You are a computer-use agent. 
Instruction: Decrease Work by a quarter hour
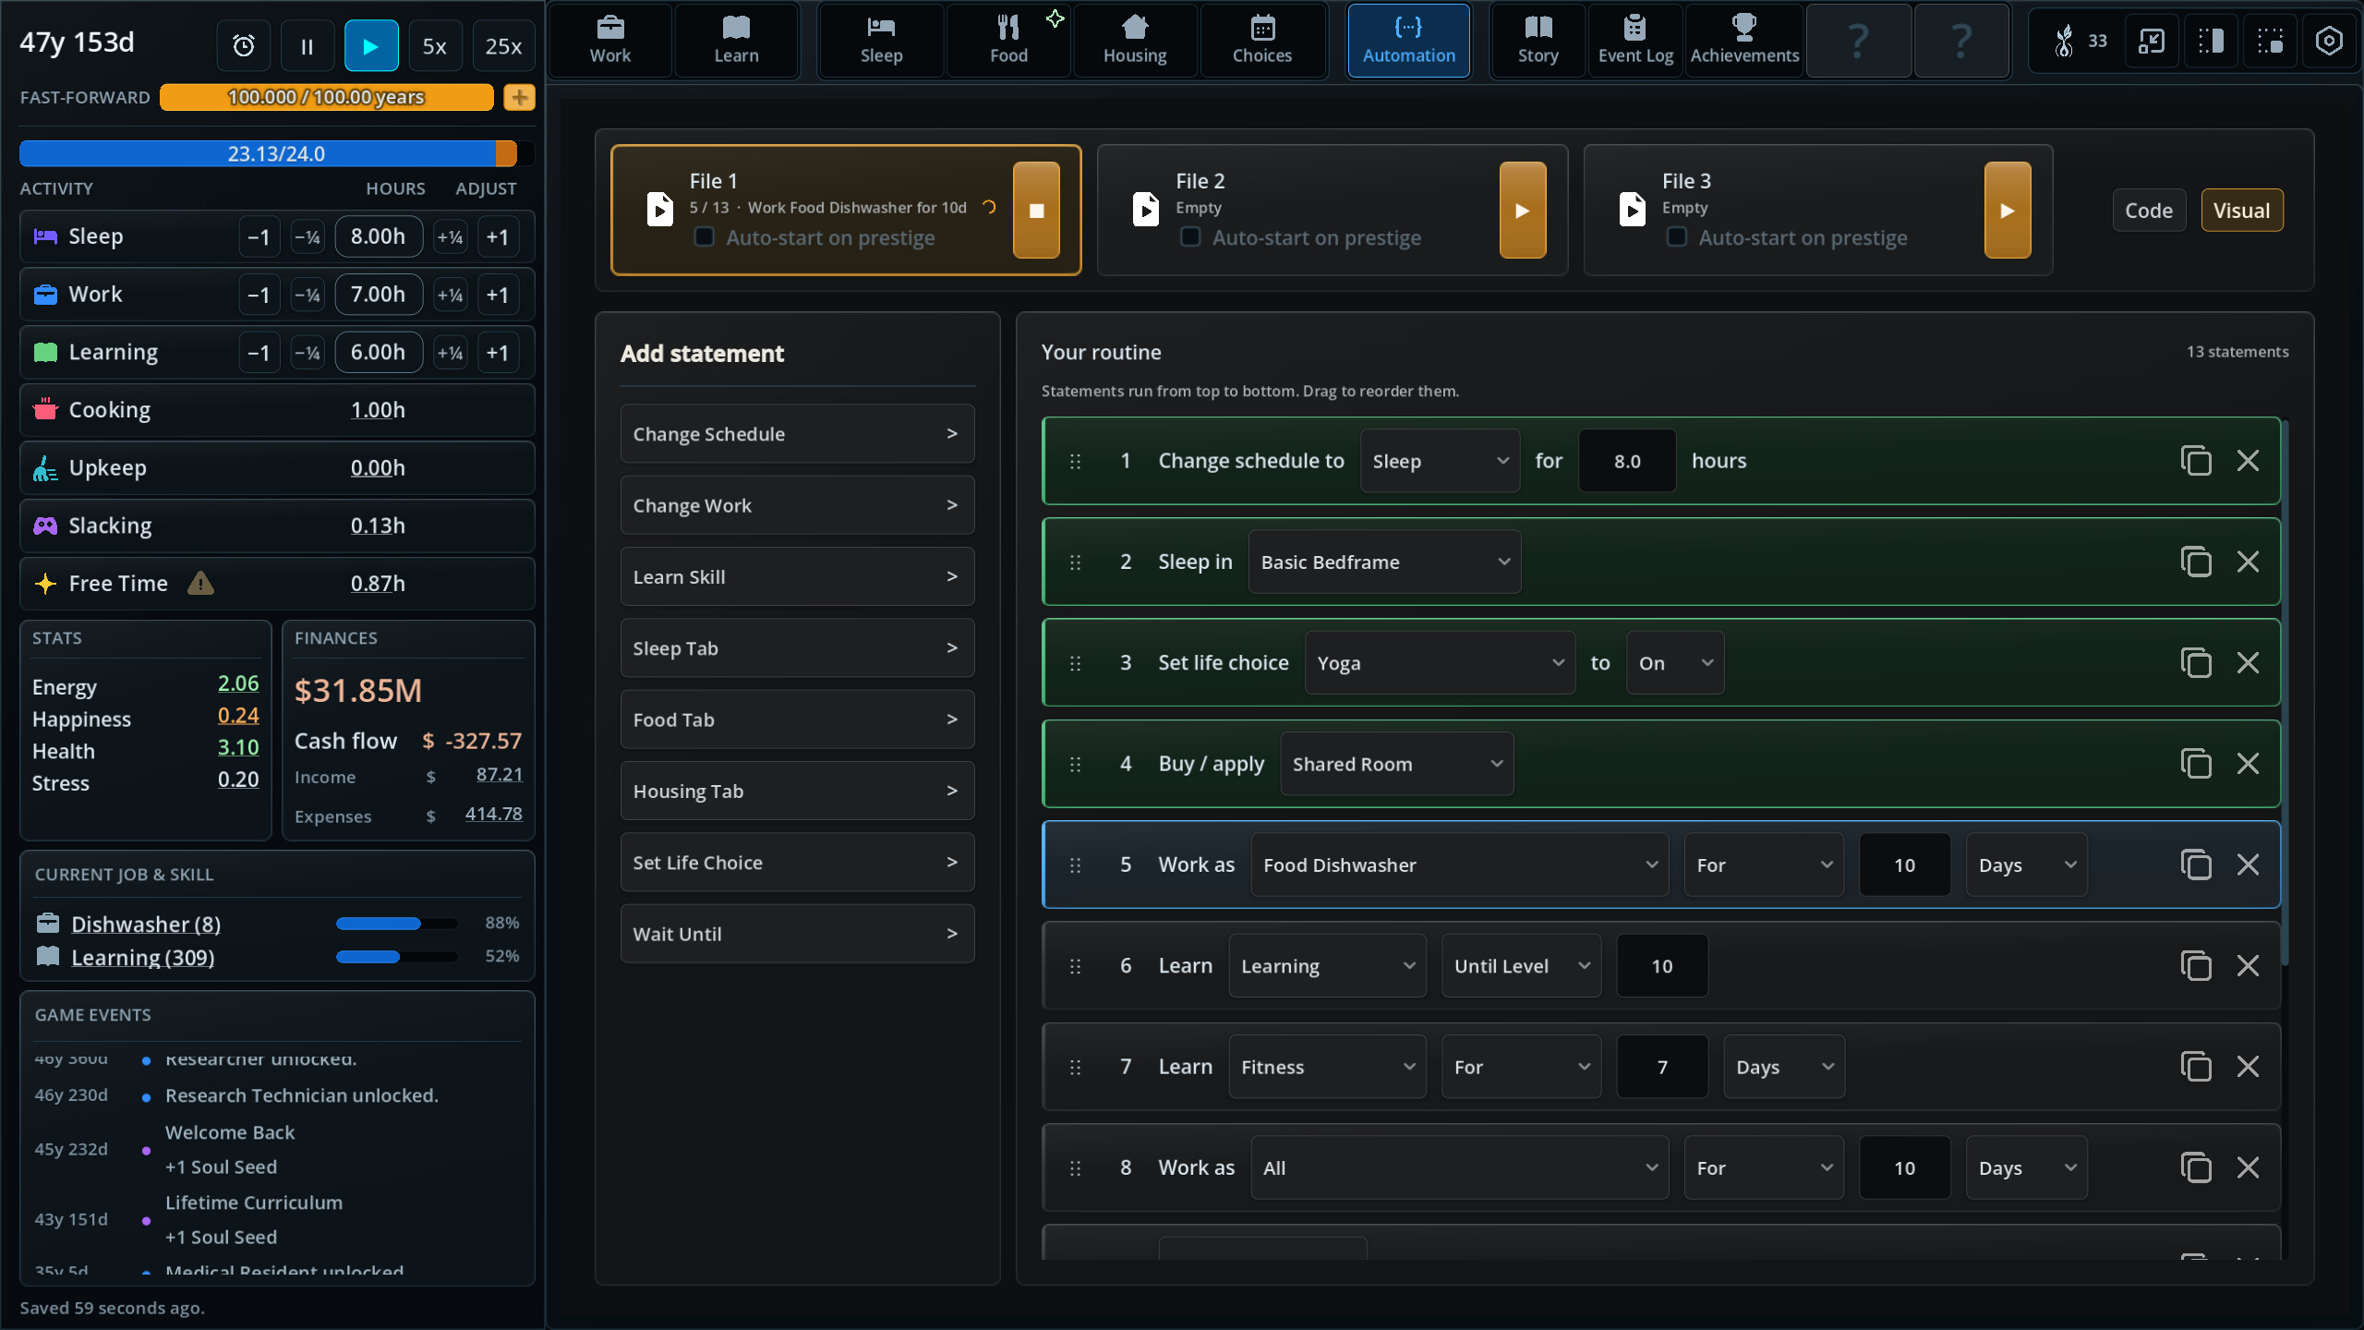[307, 295]
